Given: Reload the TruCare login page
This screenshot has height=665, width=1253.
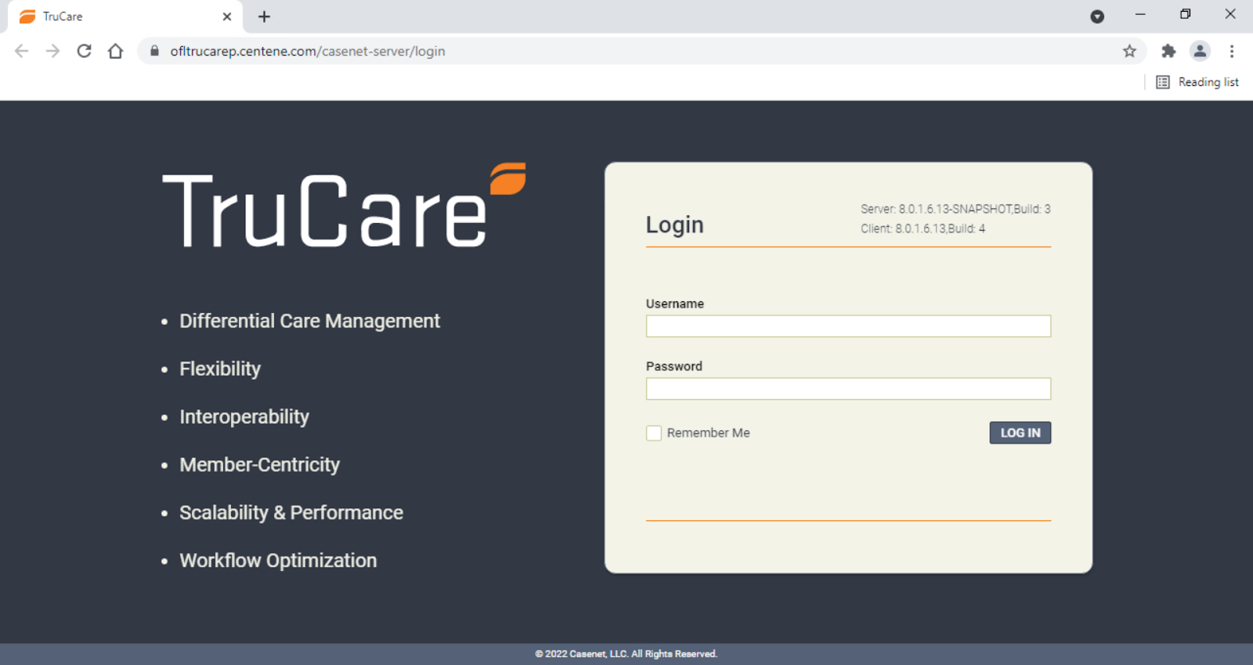Looking at the screenshot, I should [x=84, y=51].
